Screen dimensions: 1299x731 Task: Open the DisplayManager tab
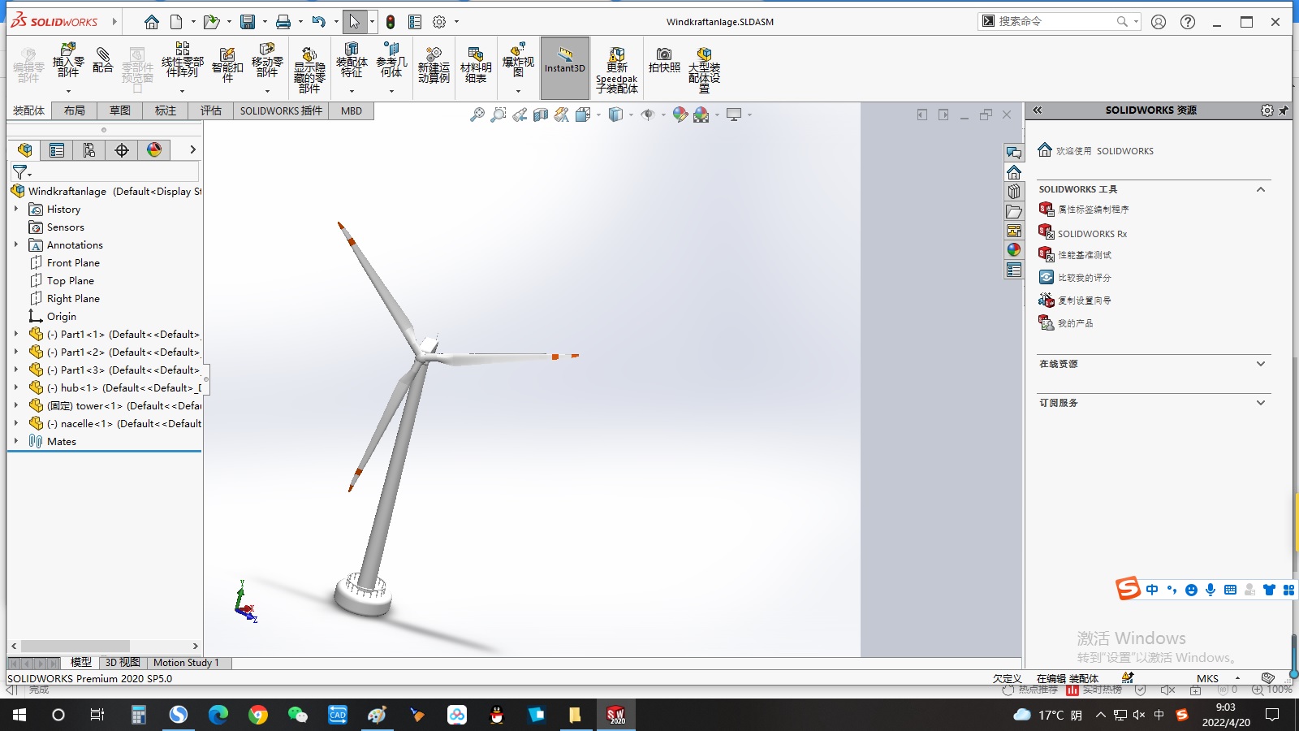[x=154, y=149]
